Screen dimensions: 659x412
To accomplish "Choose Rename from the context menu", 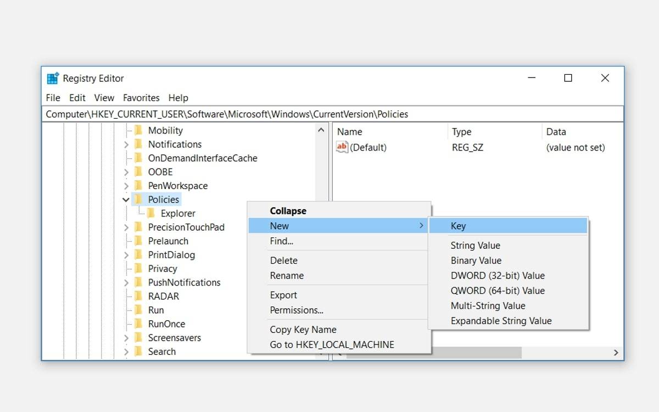I will pyautogui.click(x=286, y=275).
